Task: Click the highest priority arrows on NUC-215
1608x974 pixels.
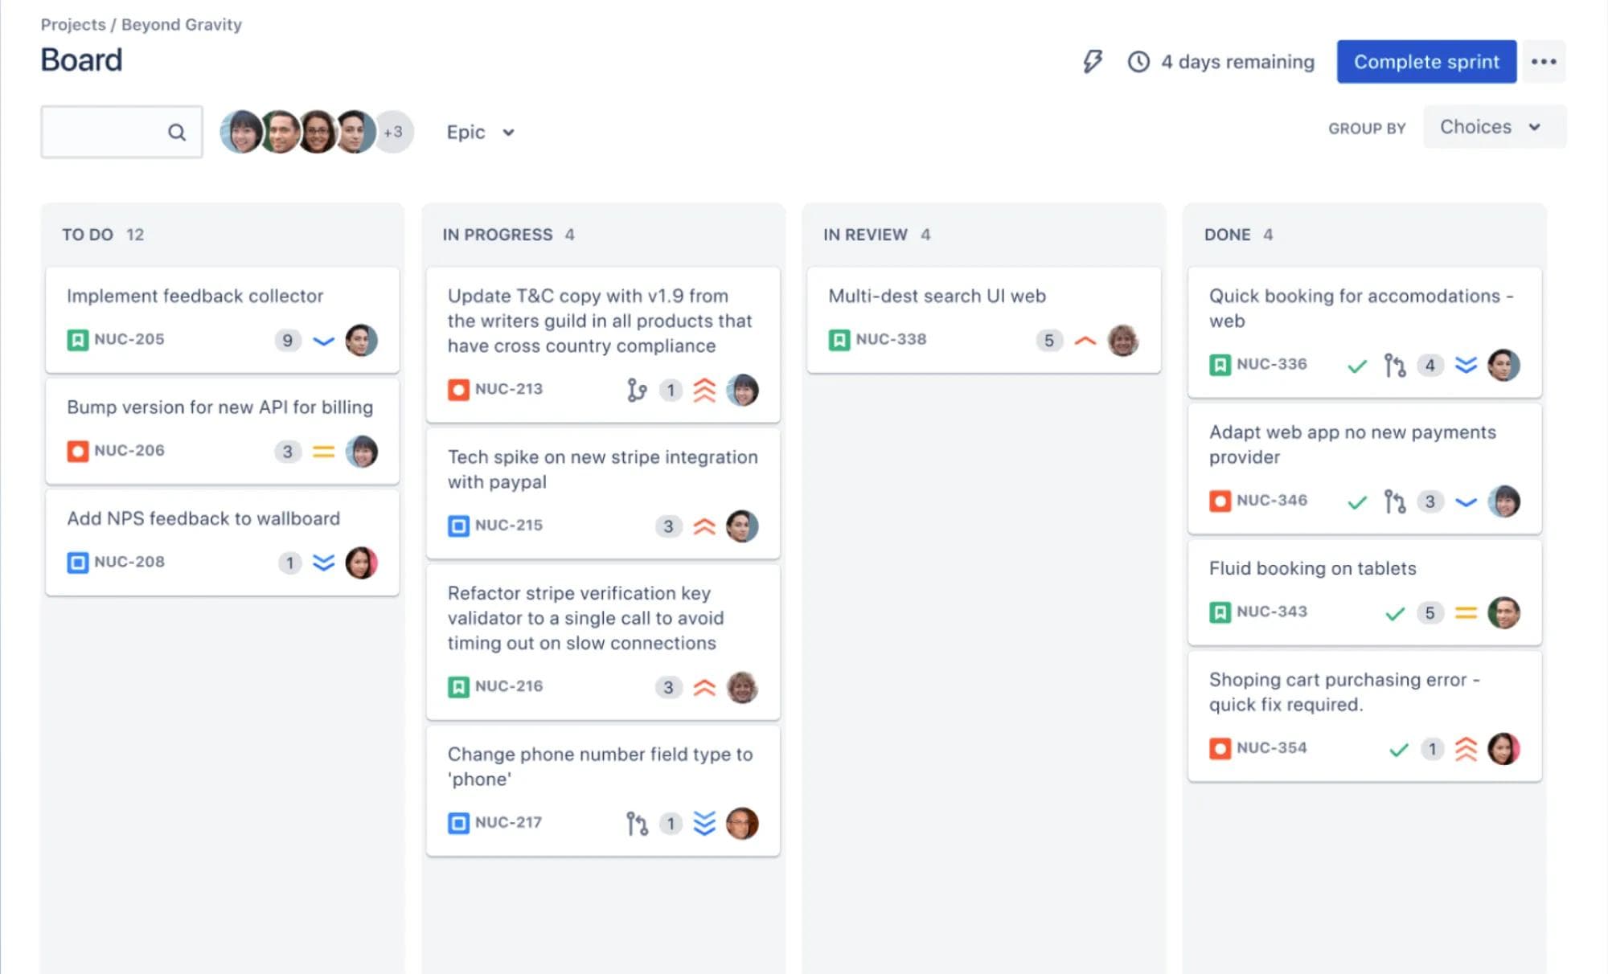Action: click(705, 526)
